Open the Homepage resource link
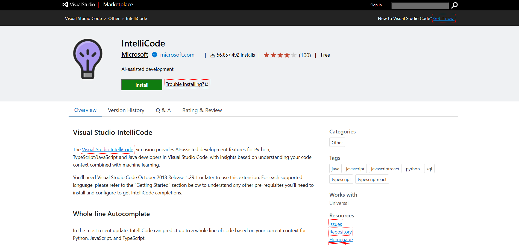The image size is (519, 245). (x=341, y=239)
